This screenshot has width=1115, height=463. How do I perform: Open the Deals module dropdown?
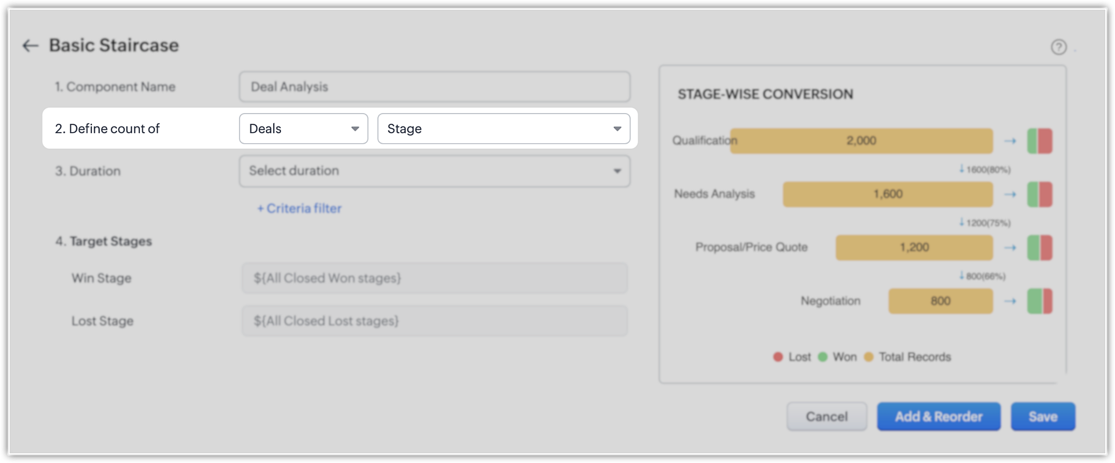click(x=303, y=129)
